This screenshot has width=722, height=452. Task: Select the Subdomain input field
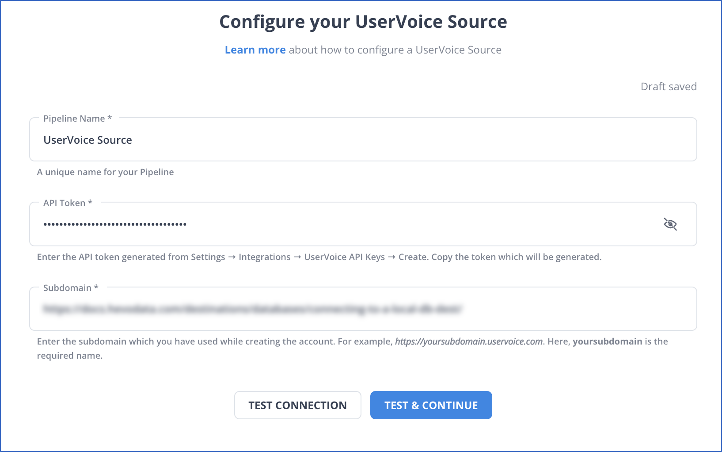pos(363,309)
